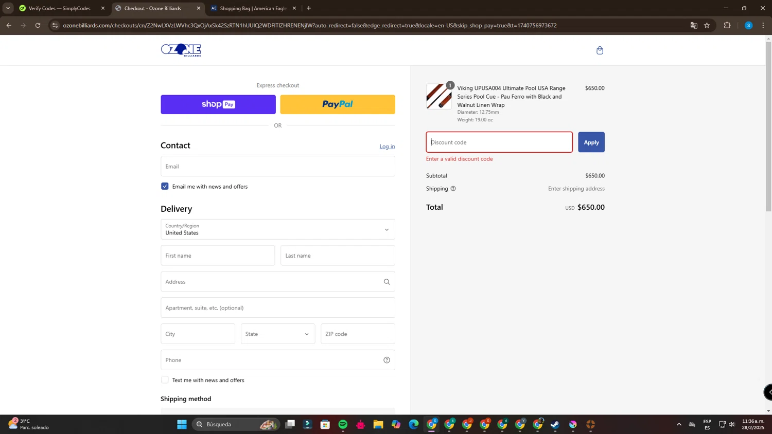Open File Explorer from the taskbar
The image size is (772, 434).
pos(378,424)
